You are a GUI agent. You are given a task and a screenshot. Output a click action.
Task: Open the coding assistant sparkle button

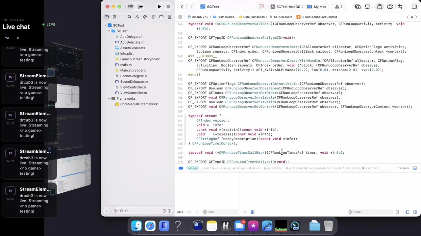point(140,7)
